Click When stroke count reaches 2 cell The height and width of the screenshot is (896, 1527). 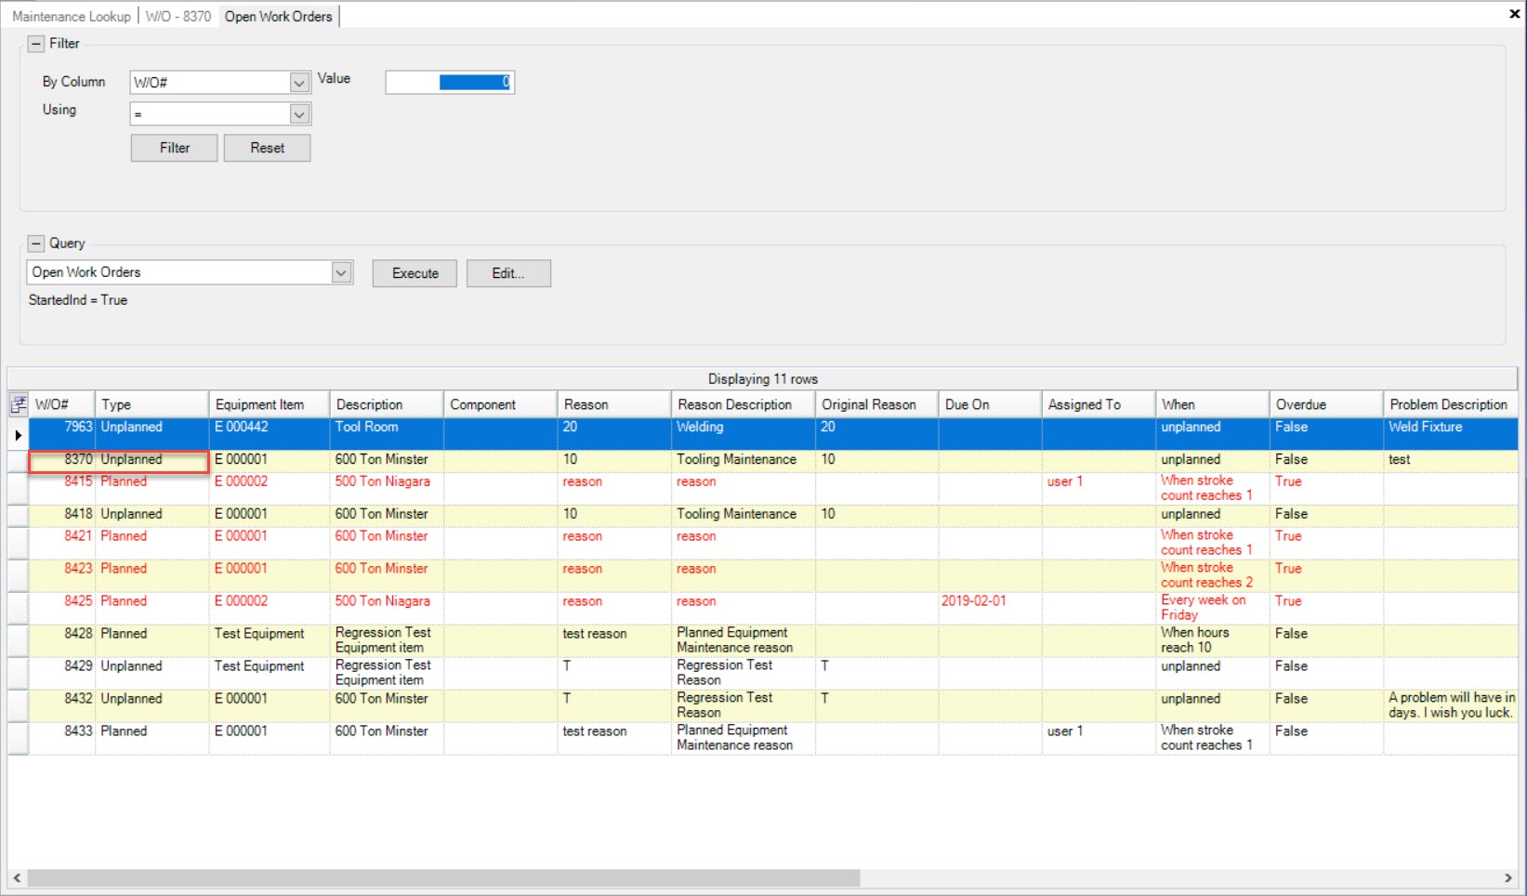coord(1213,575)
